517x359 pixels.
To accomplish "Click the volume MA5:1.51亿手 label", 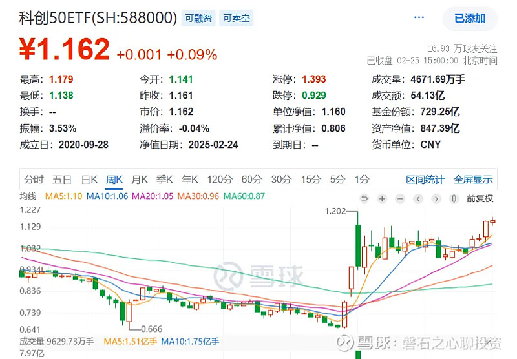I will click(x=131, y=342).
